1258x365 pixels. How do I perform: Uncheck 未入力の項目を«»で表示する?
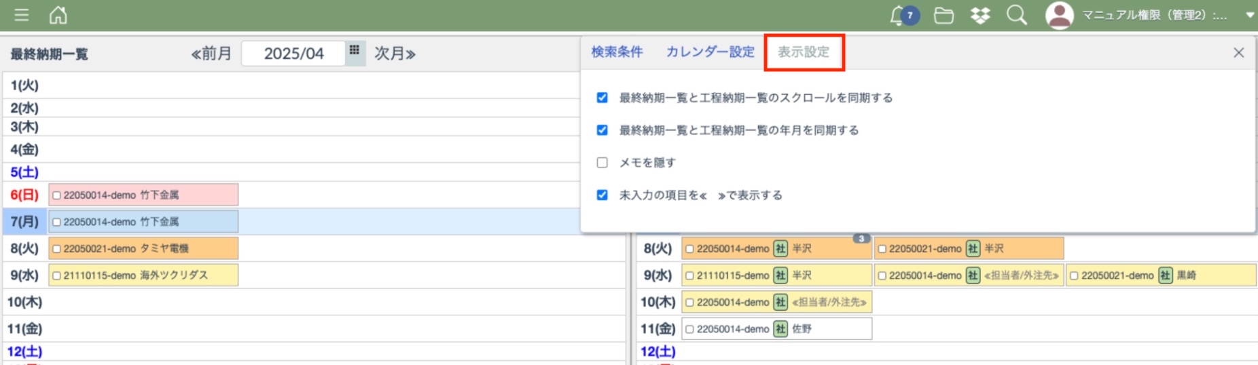602,195
